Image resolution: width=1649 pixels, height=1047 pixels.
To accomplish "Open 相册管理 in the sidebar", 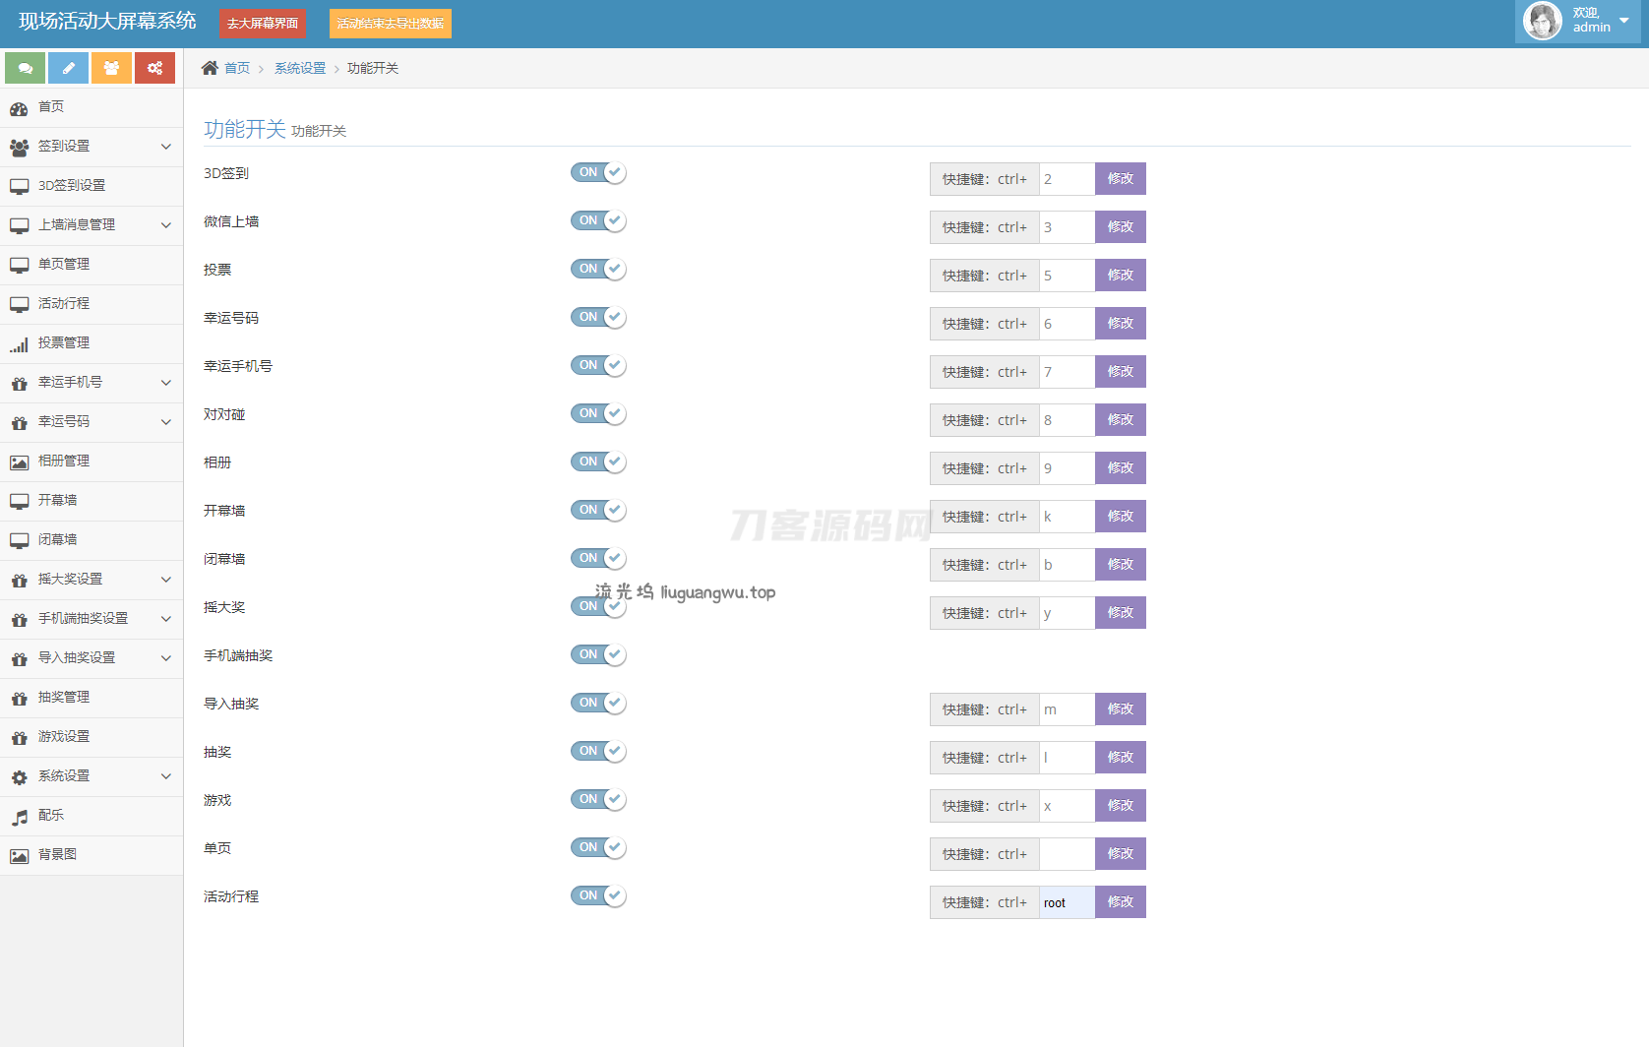I will 64,461.
